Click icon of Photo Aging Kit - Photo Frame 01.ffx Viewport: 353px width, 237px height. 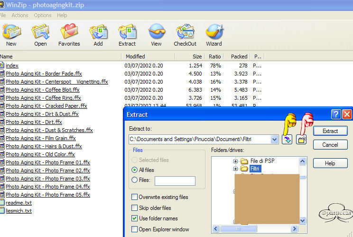coord(2,162)
